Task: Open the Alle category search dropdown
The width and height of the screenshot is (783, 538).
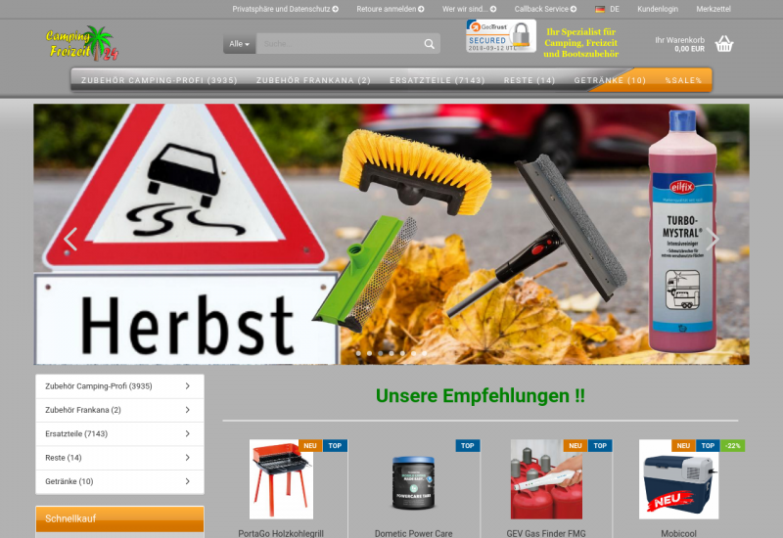Action: pos(240,44)
